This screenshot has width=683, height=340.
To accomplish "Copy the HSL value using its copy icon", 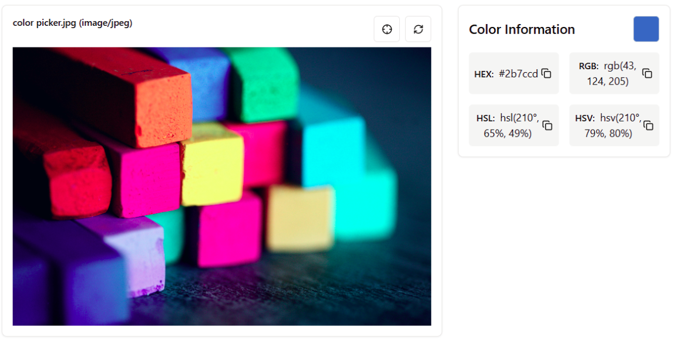I will (x=546, y=126).
